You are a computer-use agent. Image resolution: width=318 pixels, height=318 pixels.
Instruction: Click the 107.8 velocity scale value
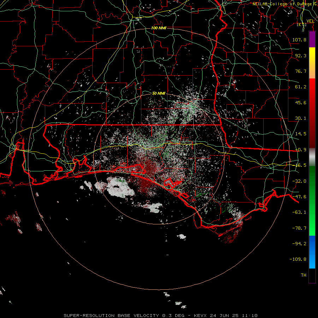pos(299,40)
